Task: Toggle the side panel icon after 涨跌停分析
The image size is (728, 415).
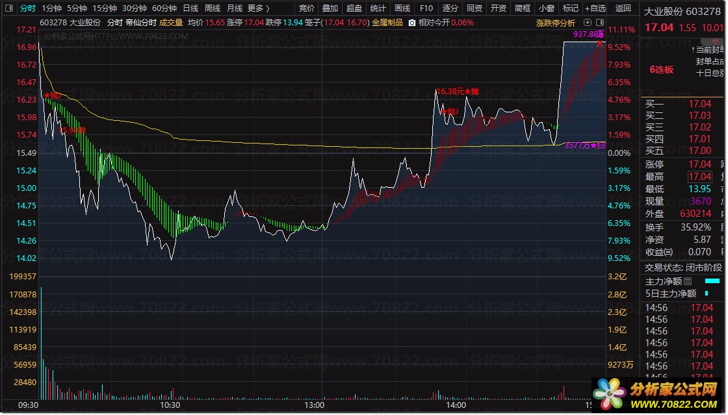Action: 600,23
